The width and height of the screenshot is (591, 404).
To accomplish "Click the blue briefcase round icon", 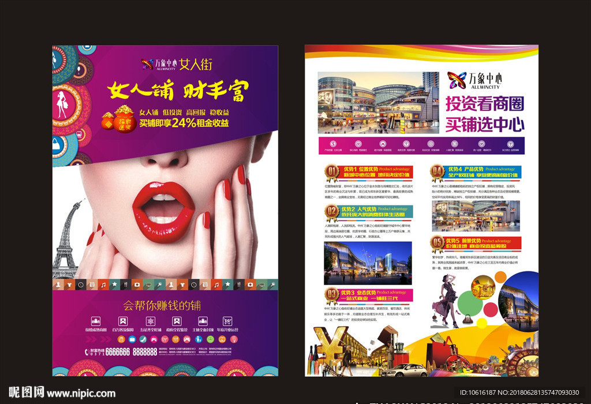I will (132, 339).
